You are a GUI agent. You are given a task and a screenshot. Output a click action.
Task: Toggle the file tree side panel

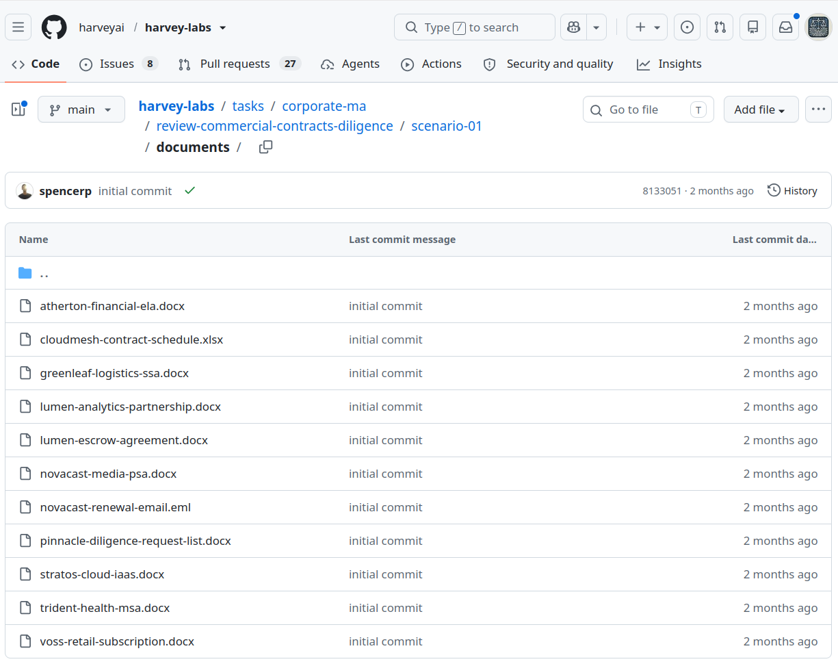[x=18, y=110]
